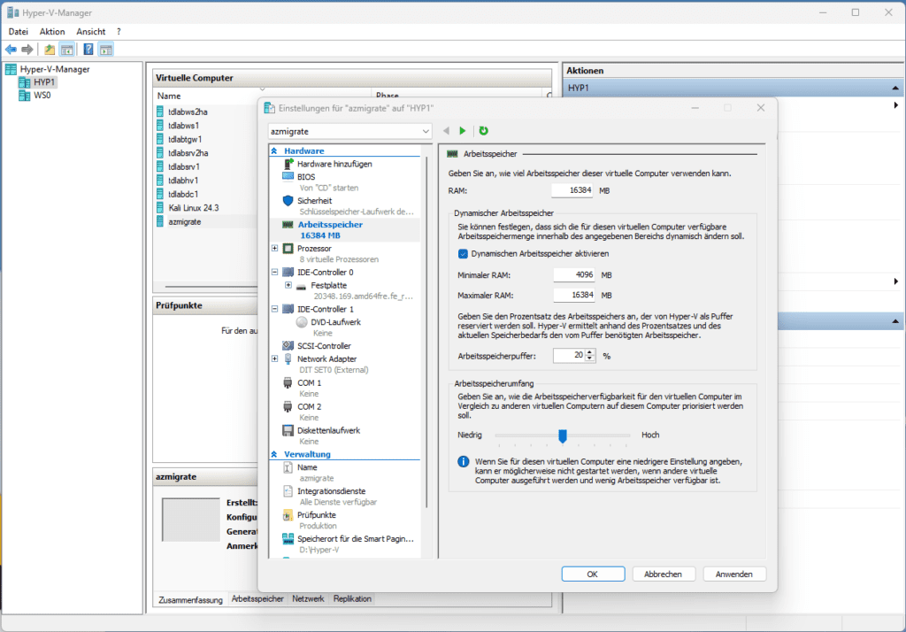This screenshot has height=632, width=906.
Task: Collapse IDE-Controller 1 node
Action: (x=275, y=309)
